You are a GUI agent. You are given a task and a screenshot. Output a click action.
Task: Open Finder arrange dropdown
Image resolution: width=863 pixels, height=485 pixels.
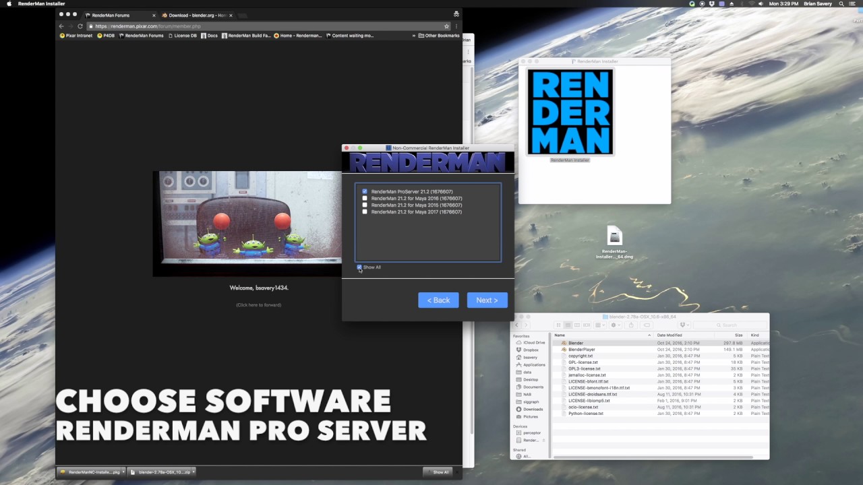tap(600, 325)
